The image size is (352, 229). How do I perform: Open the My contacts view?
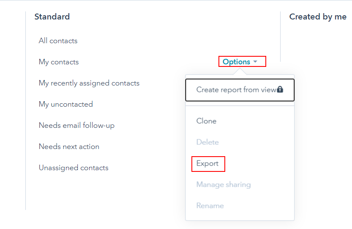(x=59, y=62)
